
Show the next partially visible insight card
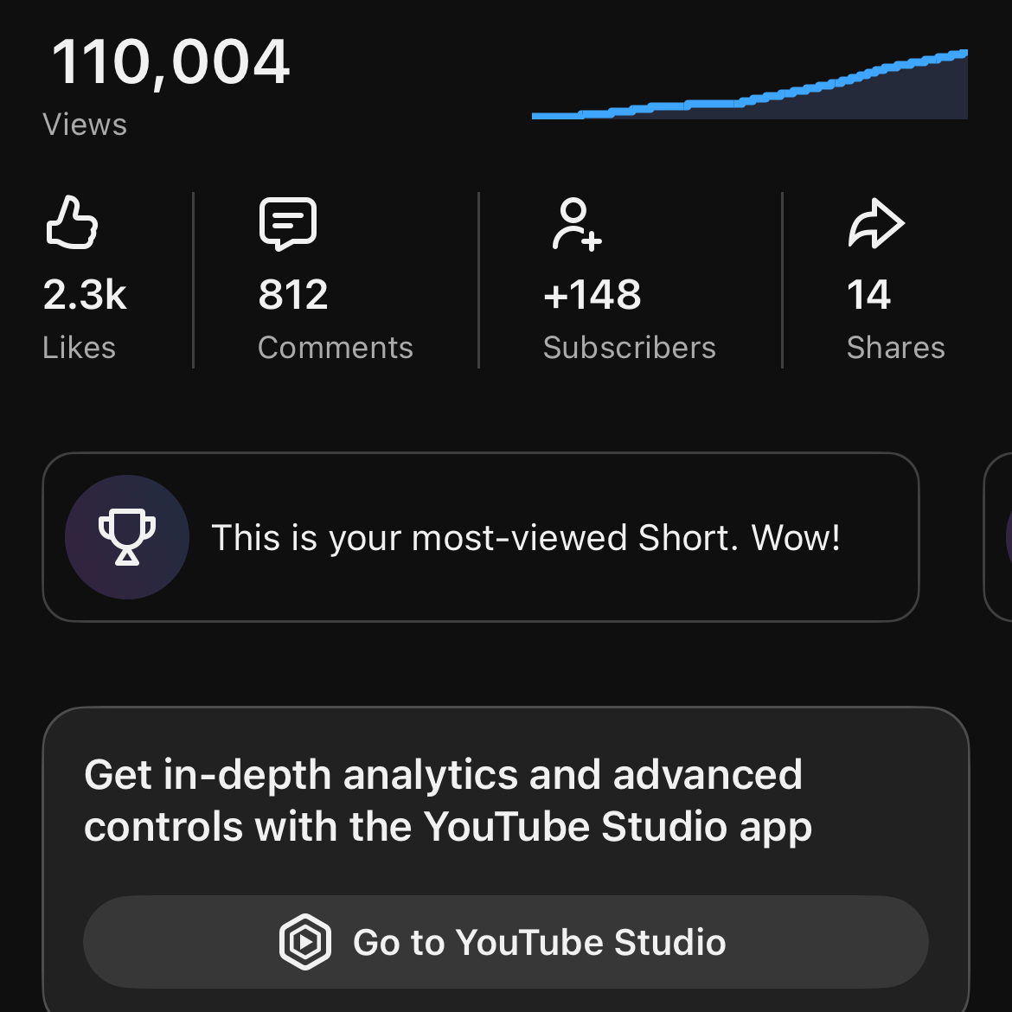click(998, 537)
